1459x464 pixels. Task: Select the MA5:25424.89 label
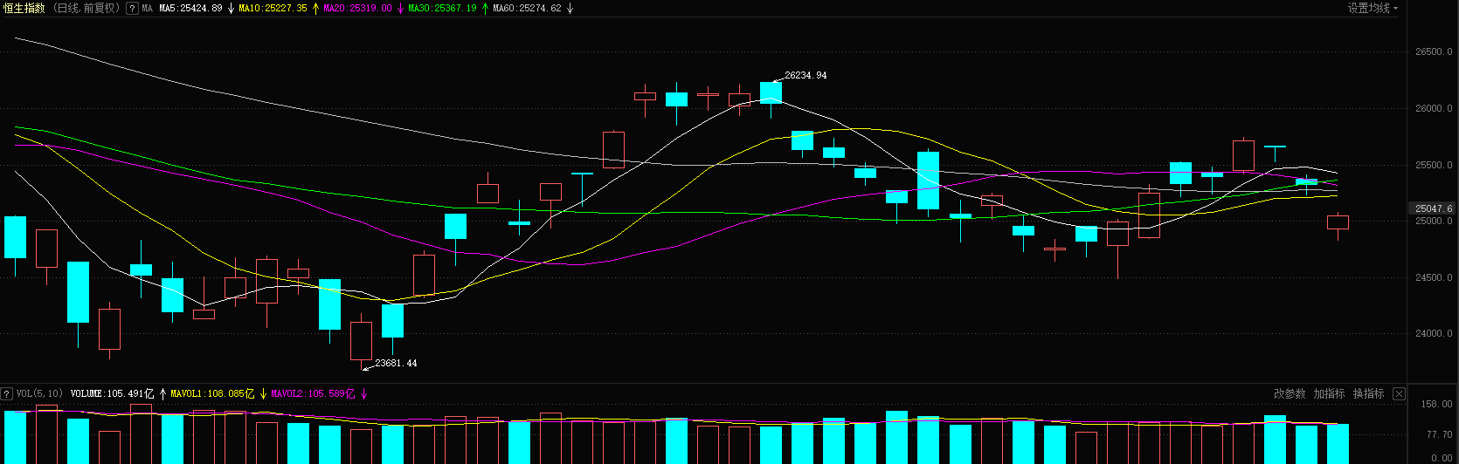[190, 9]
